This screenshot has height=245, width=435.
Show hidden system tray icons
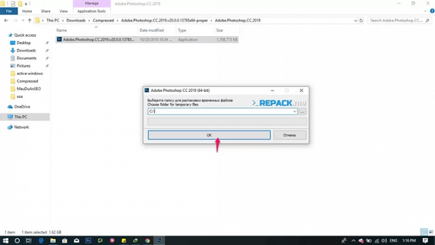[x=353, y=240]
